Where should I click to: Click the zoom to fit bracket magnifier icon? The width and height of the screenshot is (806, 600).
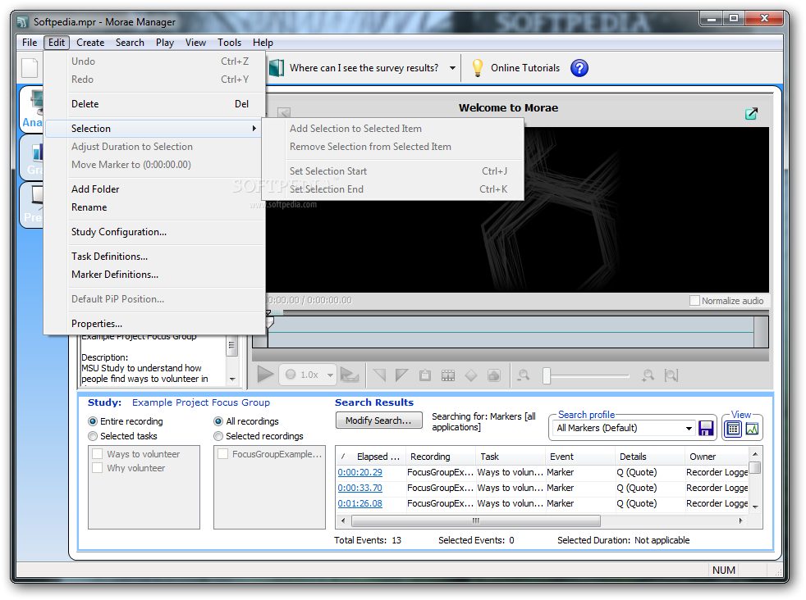pos(671,375)
